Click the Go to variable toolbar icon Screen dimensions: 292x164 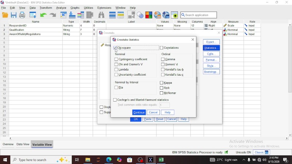72,15
